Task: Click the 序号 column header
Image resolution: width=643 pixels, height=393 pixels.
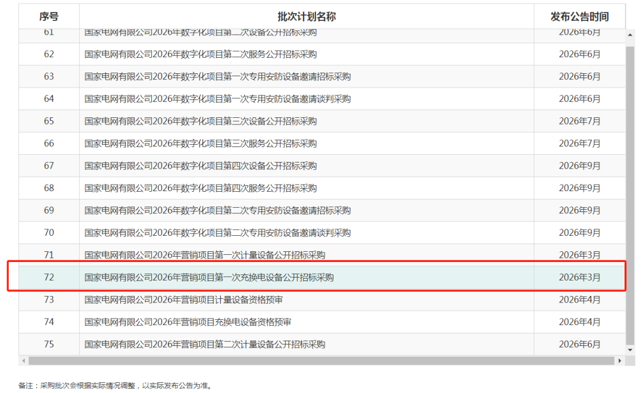Action: point(49,16)
